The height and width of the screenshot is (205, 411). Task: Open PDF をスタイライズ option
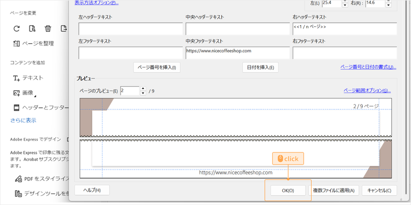[42, 179]
